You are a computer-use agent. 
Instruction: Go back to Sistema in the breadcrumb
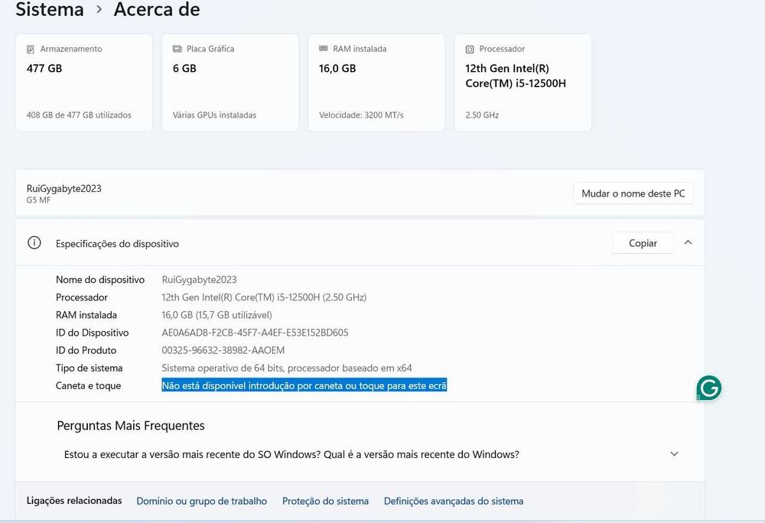coord(50,9)
